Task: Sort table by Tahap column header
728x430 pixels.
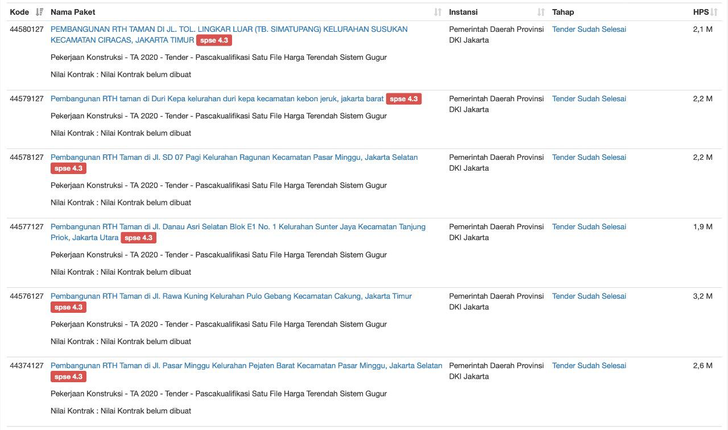Action: tap(562, 12)
